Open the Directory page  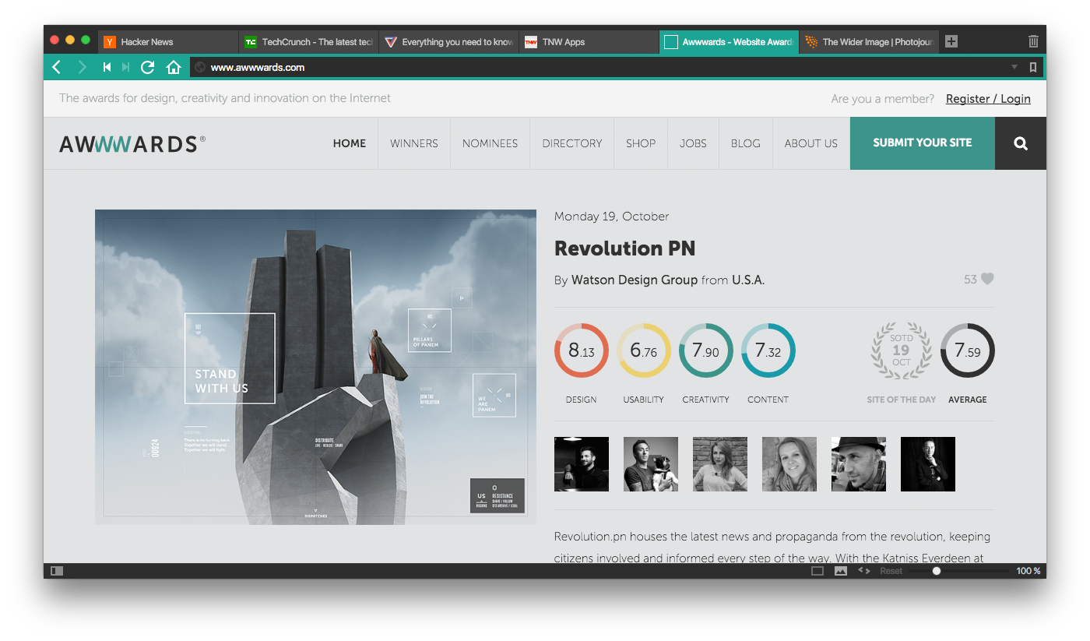(572, 143)
